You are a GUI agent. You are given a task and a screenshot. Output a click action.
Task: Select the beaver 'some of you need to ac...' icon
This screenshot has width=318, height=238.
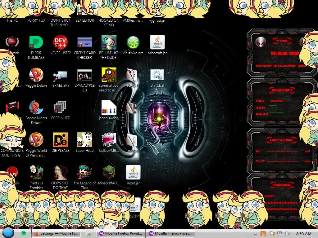pos(109,75)
